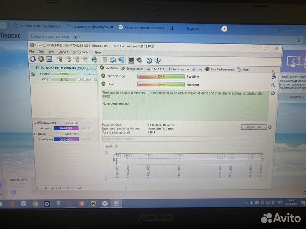Click the 12.09.2023 point on the health chart
This screenshot has width=306, height=229.
pyautogui.click(x=117, y=159)
